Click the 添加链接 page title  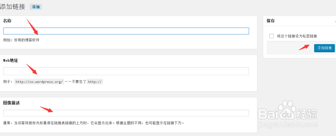tap(13, 7)
